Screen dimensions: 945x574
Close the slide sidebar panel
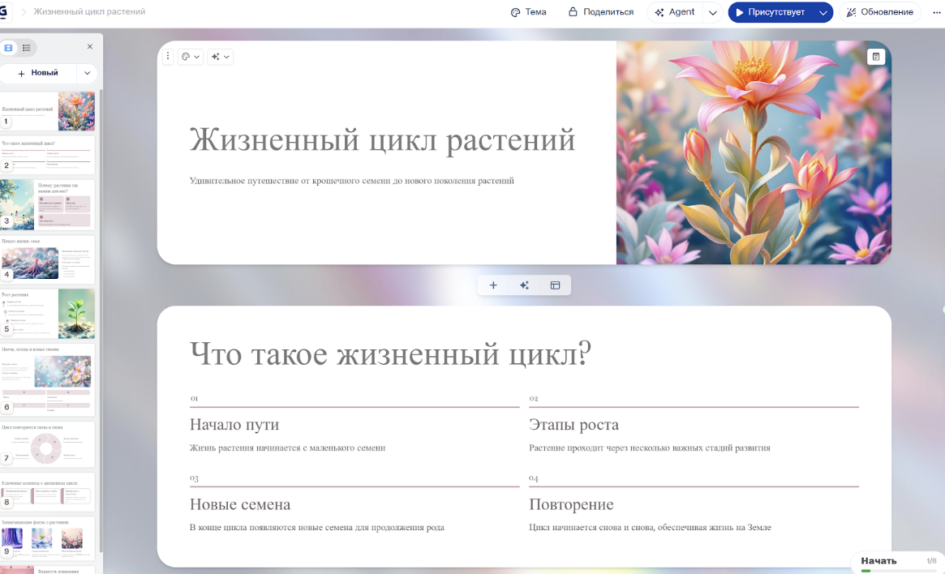coord(90,47)
